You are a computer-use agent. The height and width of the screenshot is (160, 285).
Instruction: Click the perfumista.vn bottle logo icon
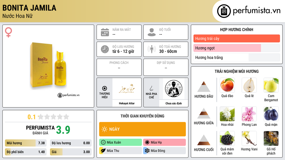coord(224,11)
